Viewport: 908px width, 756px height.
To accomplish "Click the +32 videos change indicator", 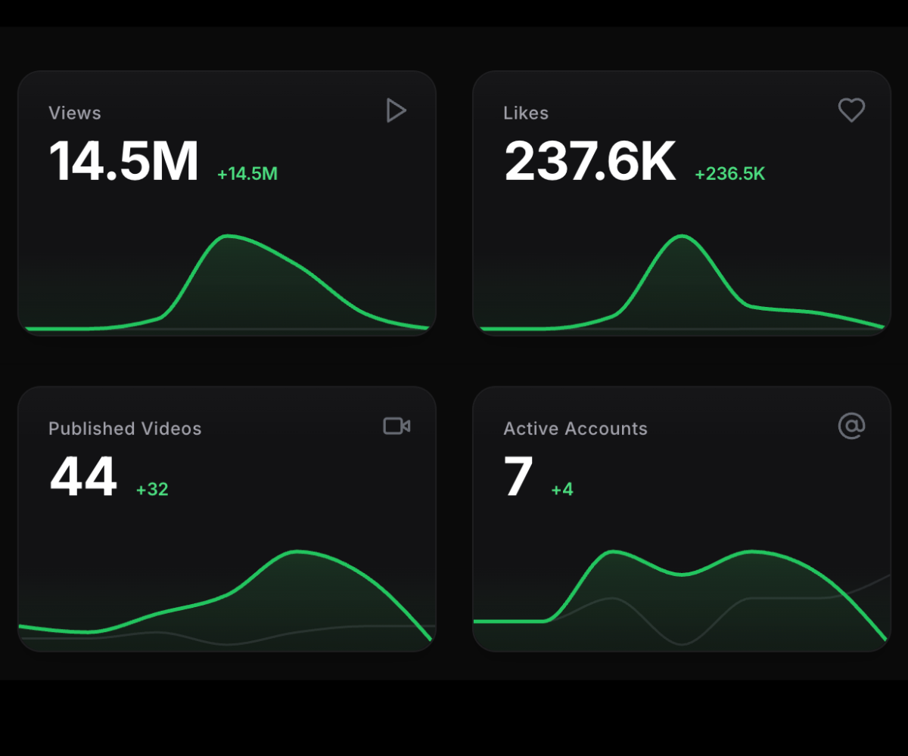I will (x=152, y=489).
